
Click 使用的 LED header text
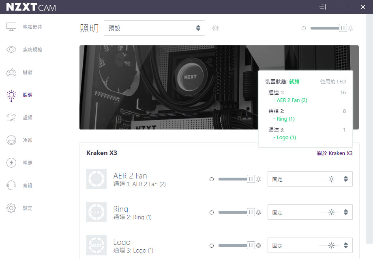click(x=332, y=81)
